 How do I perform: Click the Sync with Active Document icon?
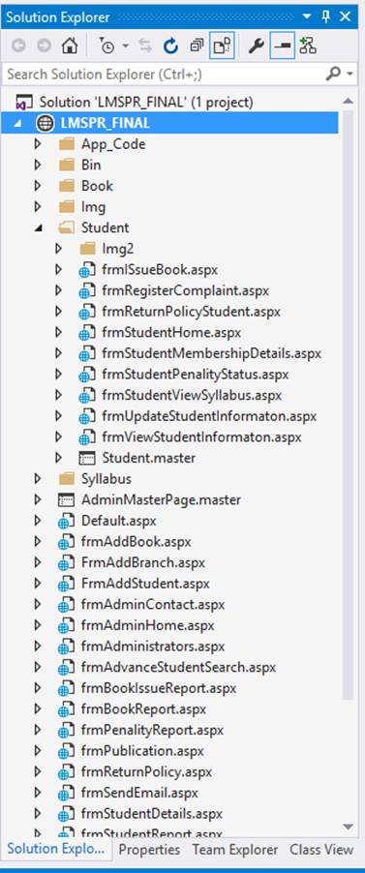point(145,46)
